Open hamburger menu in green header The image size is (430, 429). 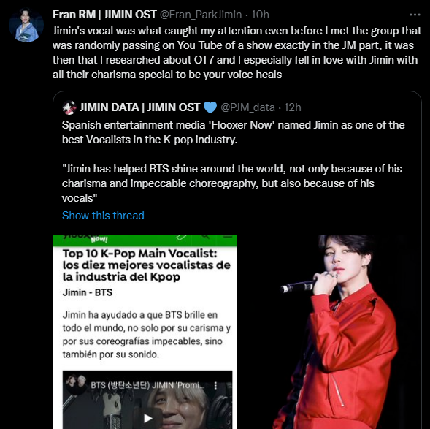228,236
